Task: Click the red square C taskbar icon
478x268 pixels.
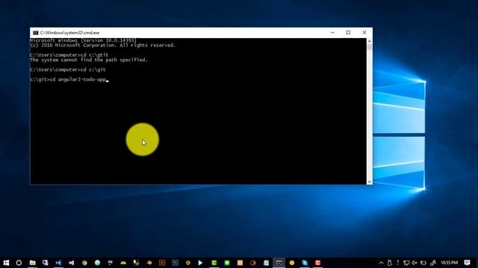Action: point(317,263)
